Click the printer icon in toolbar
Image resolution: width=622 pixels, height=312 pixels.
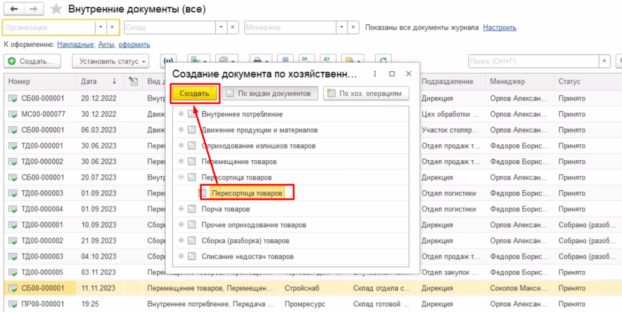coord(256,61)
